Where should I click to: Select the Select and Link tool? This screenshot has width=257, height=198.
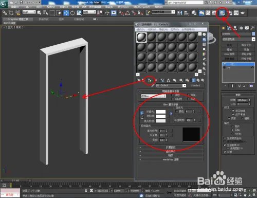[5, 13]
